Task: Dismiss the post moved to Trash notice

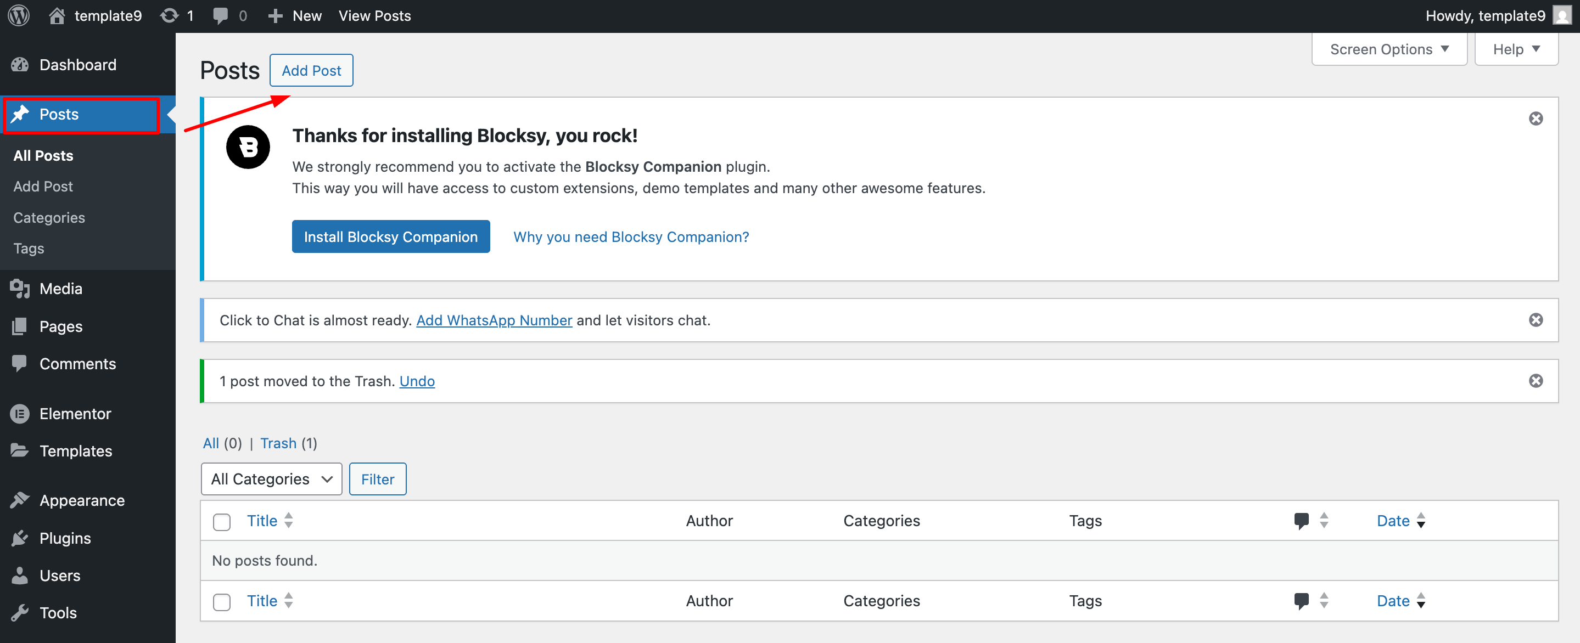Action: coord(1535,381)
